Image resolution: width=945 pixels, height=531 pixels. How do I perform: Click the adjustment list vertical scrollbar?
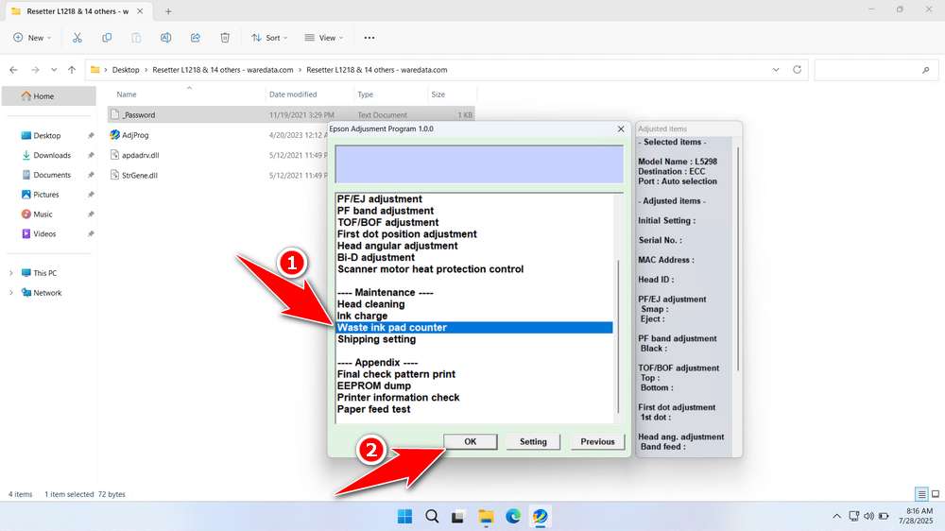618,336
